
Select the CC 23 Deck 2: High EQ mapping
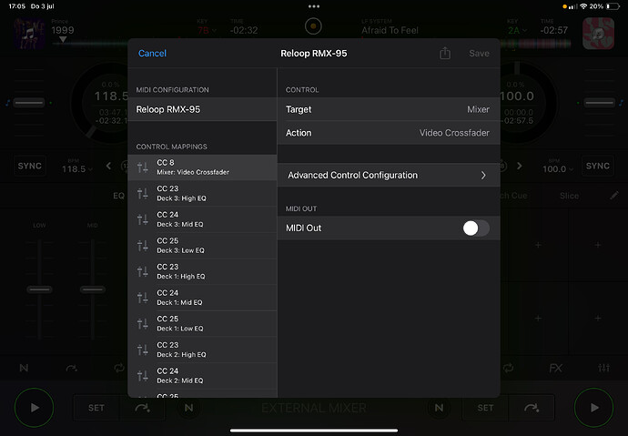tap(202, 350)
